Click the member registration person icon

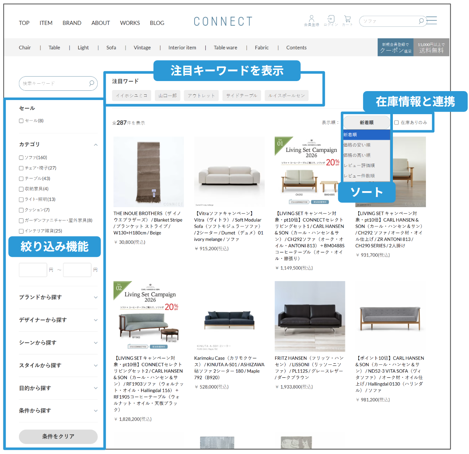pos(311,19)
